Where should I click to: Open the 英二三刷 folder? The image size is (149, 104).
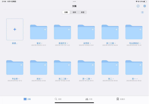tap(110, 32)
